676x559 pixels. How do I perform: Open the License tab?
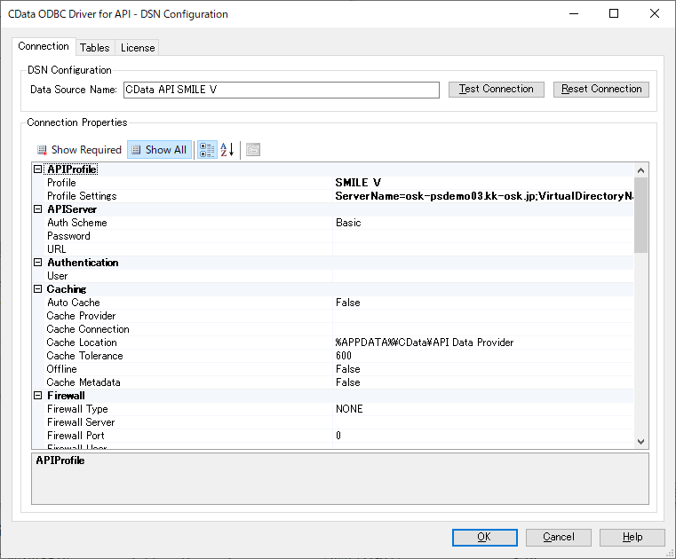pos(138,48)
